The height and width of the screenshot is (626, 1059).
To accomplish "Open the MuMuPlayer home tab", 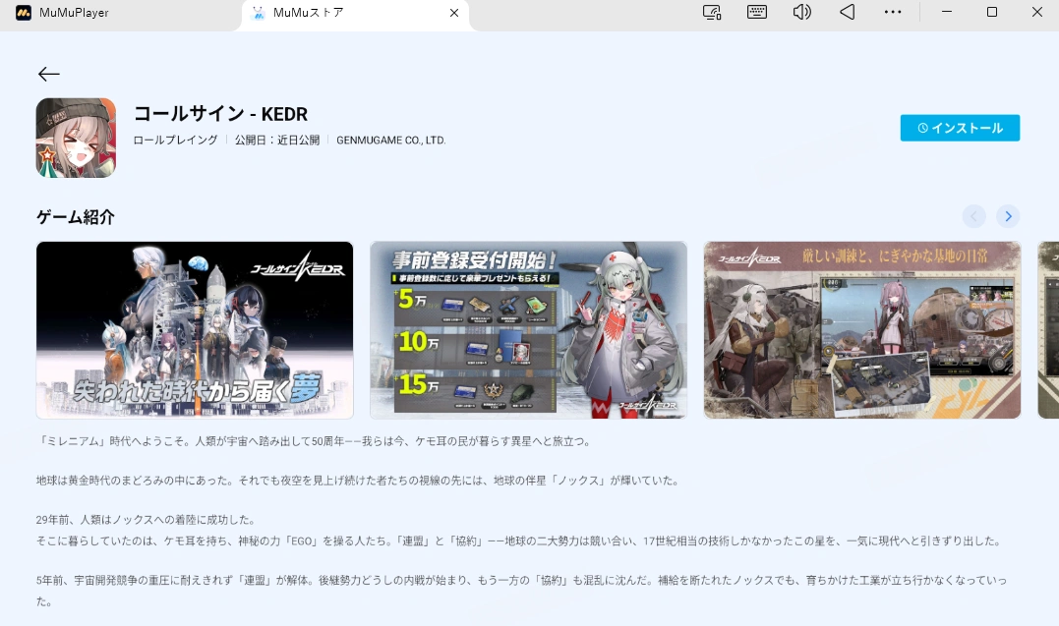I will (62, 12).
